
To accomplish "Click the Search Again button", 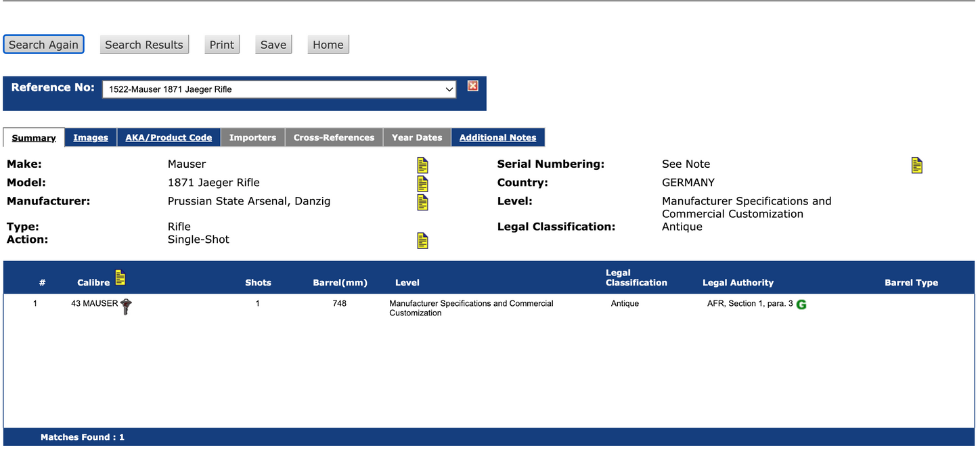I will coord(43,45).
